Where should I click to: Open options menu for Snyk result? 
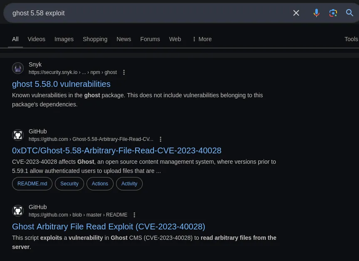(x=124, y=72)
